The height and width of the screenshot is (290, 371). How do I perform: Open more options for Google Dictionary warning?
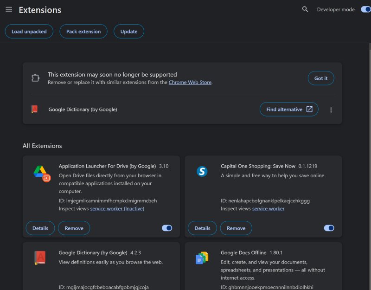[x=331, y=110]
